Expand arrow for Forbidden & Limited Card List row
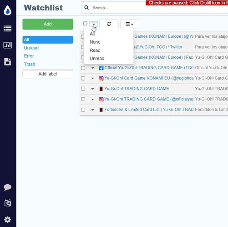 92,110
